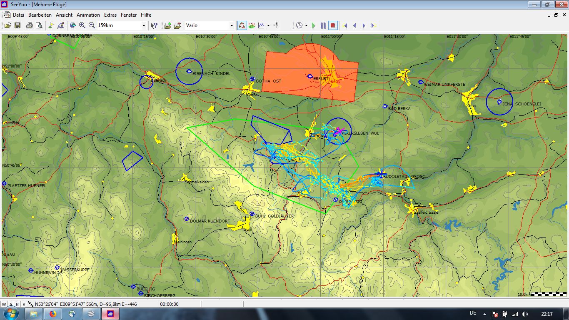Open the Vario coloring dropdown

(x=232, y=25)
